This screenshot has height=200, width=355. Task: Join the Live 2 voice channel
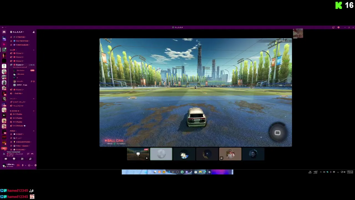click(22, 57)
